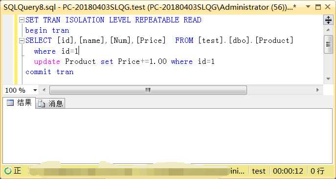Click 'REPEATABLE' in the first line
The height and width of the screenshot is (179, 336).
[157, 20]
